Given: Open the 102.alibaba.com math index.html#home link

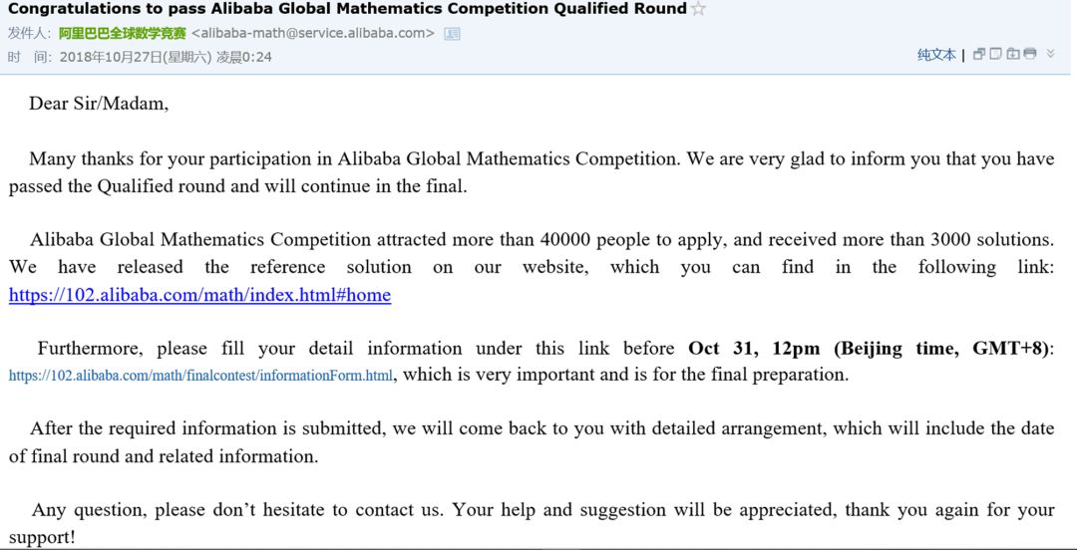Looking at the screenshot, I should coord(199,295).
